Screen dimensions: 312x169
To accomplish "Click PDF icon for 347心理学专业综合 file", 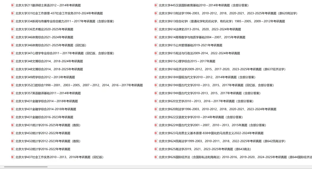I will coord(13,53).
